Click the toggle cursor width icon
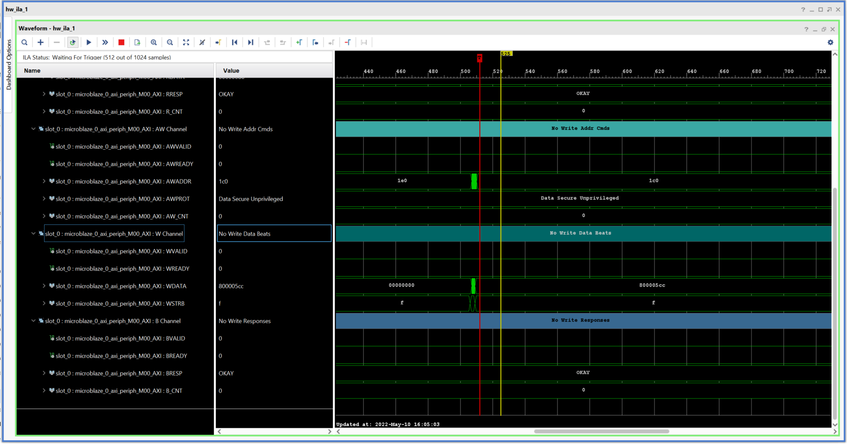This screenshot has width=847, height=444. (x=364, y=43)
